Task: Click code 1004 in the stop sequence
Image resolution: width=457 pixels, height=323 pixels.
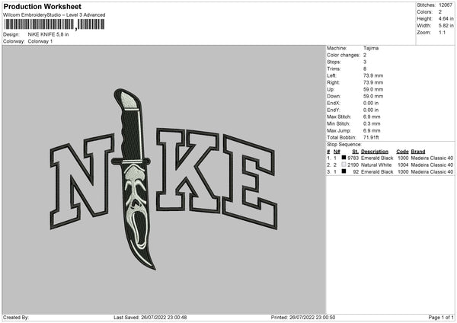Action: tap(403, 165)
